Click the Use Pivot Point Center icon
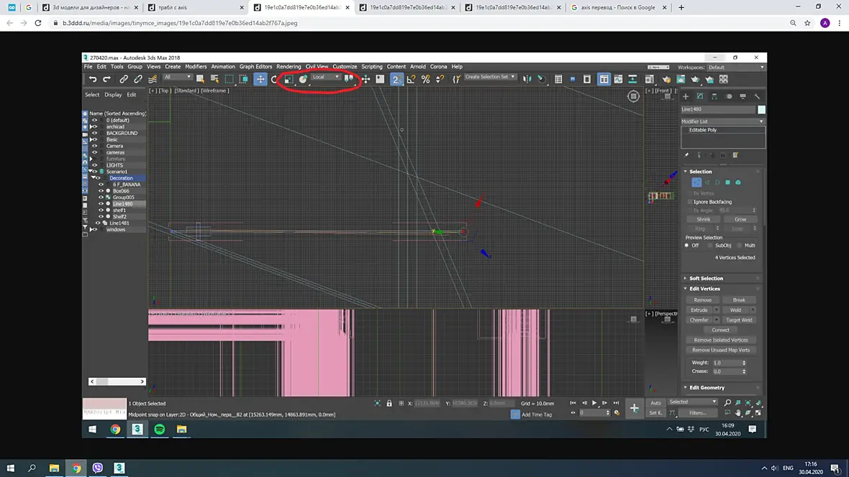The width and height of the screenshot is (849, 477). [x=349, y=80]
